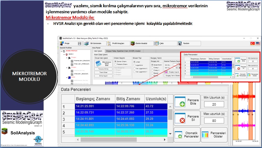The height and width of the screenshot is (148, 262).
Task: Click the enlarged table's scroll-right arrow
Action: (x=165, y=140)
